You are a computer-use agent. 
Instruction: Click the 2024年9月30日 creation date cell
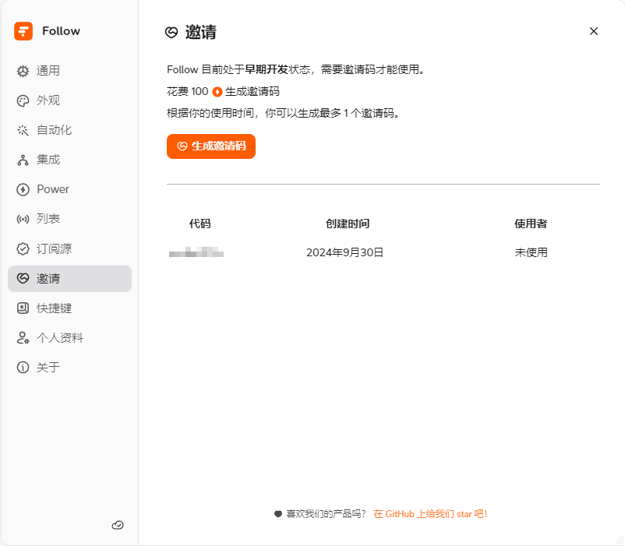(x=344, y=252)
